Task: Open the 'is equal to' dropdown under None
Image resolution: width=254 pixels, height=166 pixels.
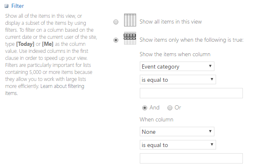Action: (178, 145)
